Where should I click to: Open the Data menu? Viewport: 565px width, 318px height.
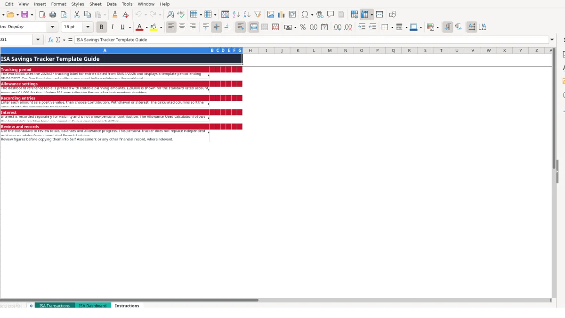(x=112, y=4)
